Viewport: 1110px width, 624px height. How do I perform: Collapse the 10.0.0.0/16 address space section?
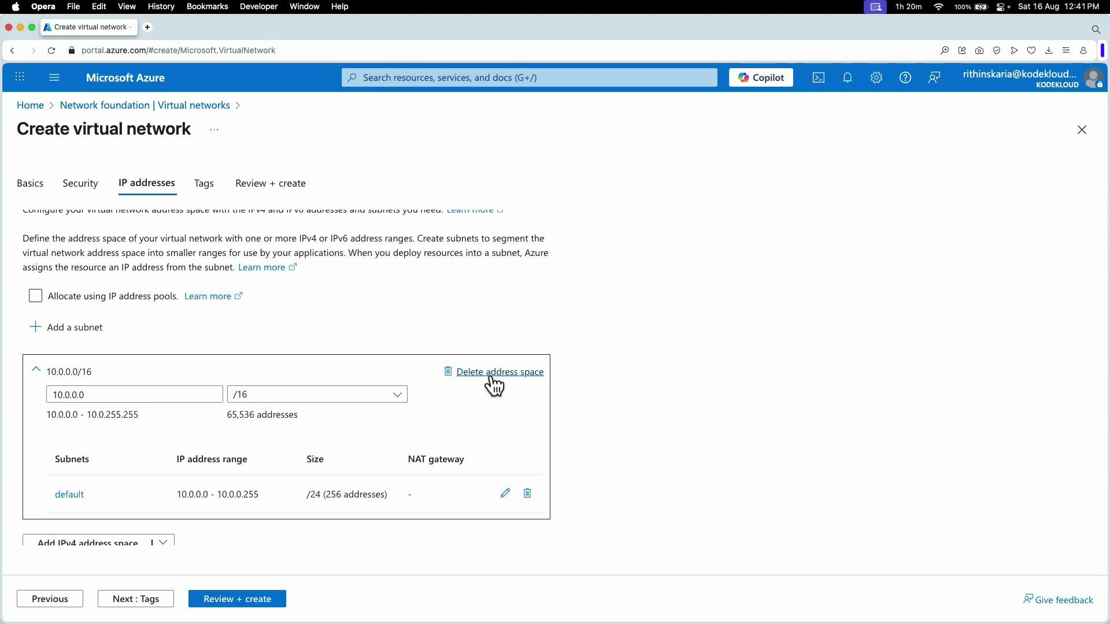[35, 369]
